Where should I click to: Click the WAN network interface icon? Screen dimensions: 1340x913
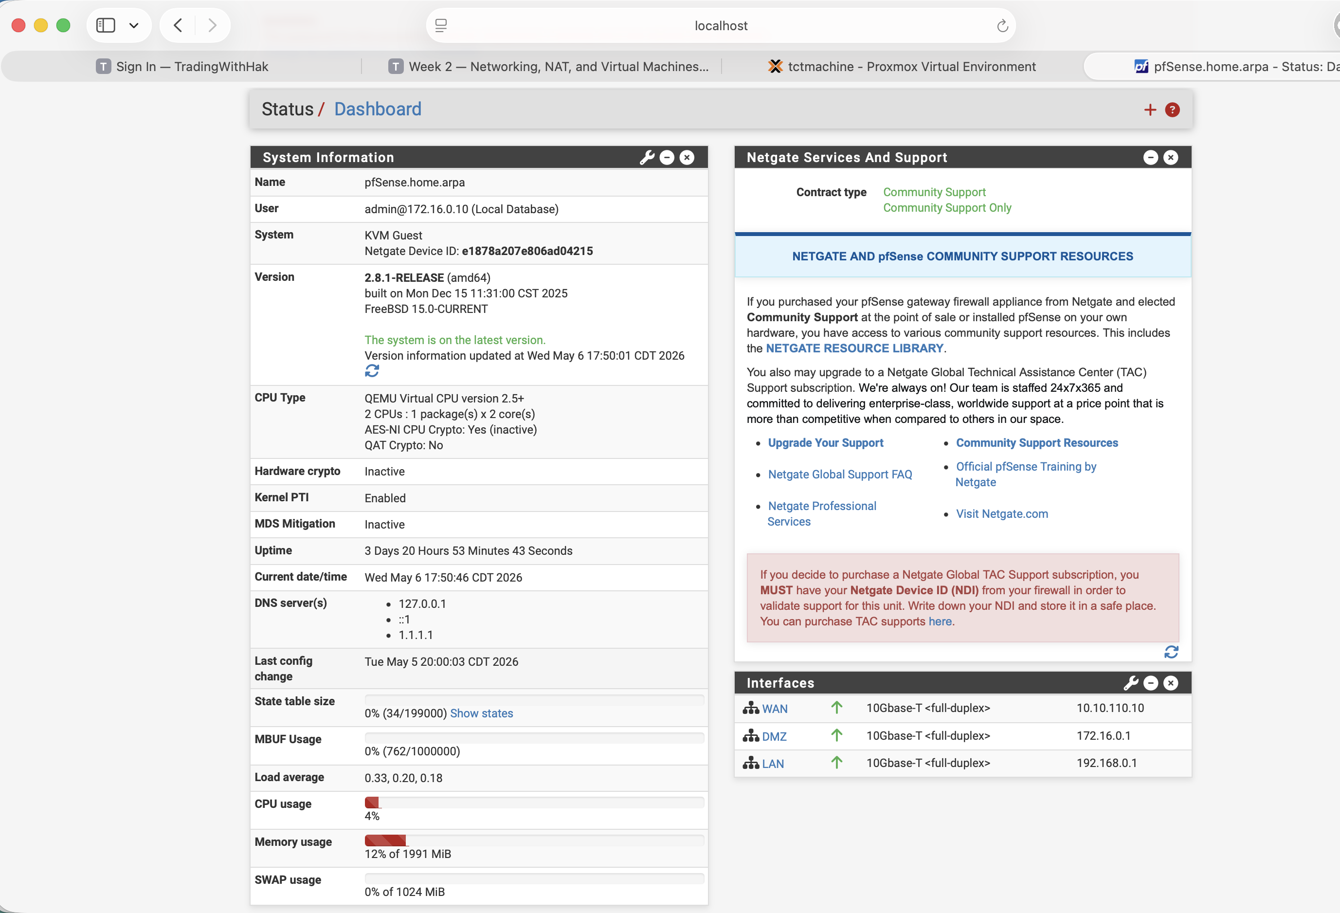(751, 708)
